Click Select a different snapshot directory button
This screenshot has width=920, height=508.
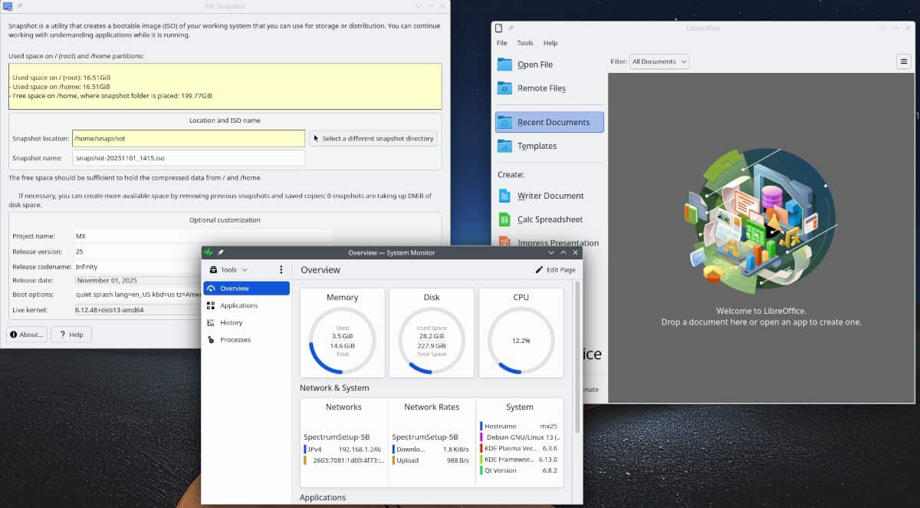[373, 139]
